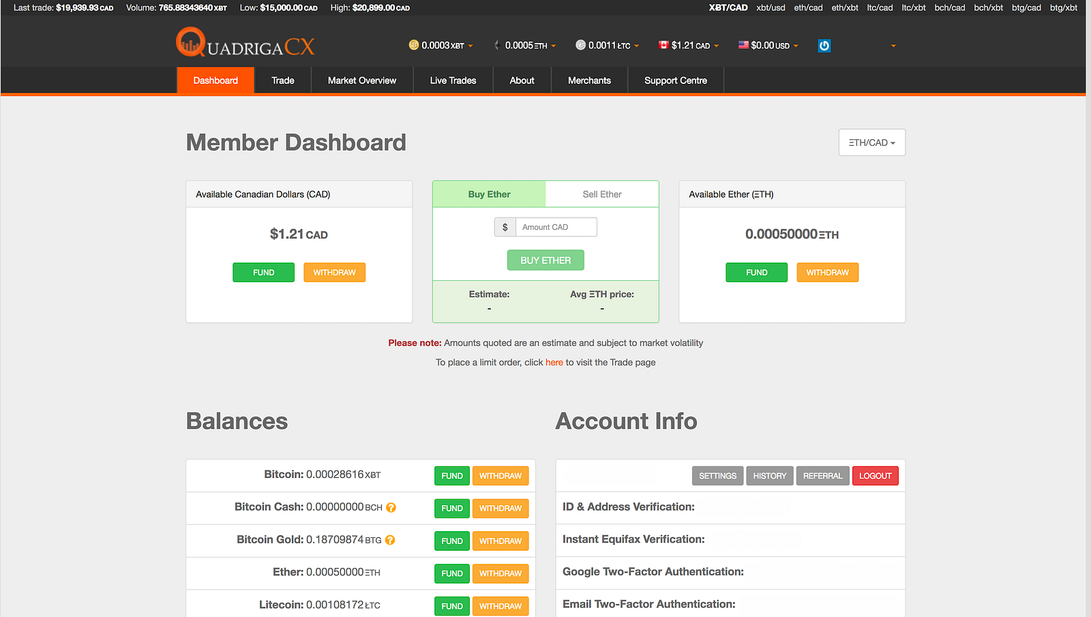Go to the Dashboard tab
The height and width of the screenshot is (617, 1091).
pos(215,80)
